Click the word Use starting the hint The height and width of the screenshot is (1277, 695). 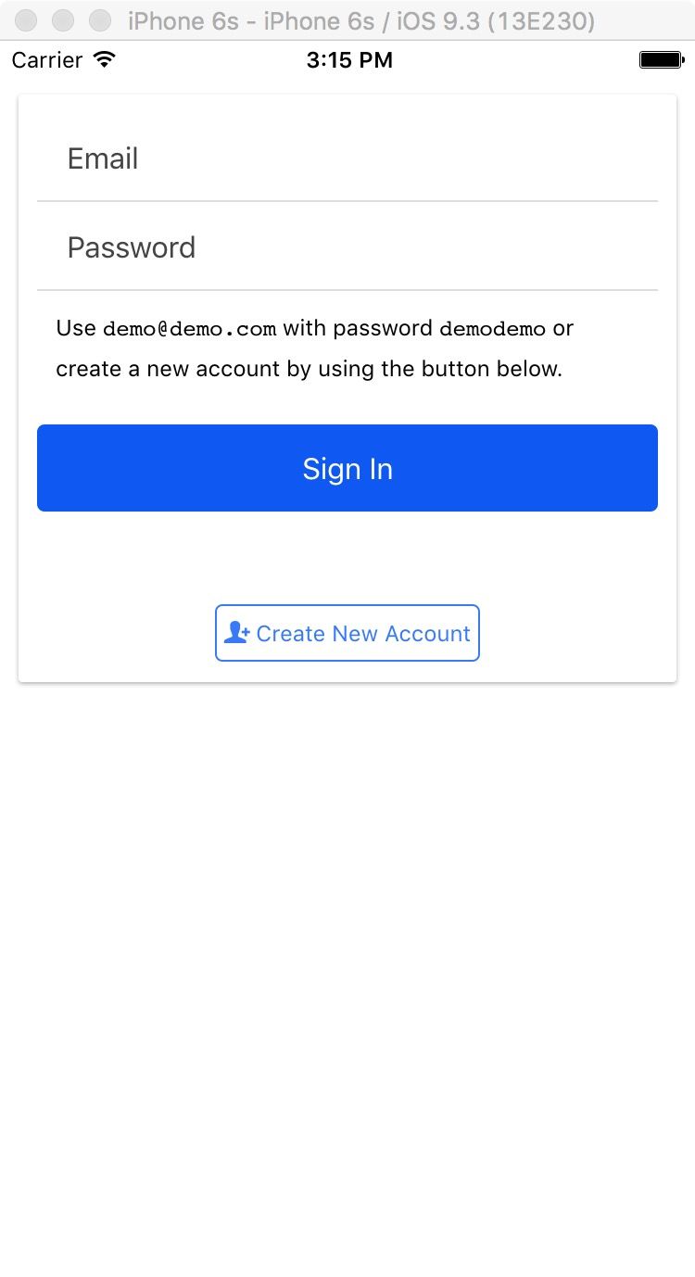(76, 328)
